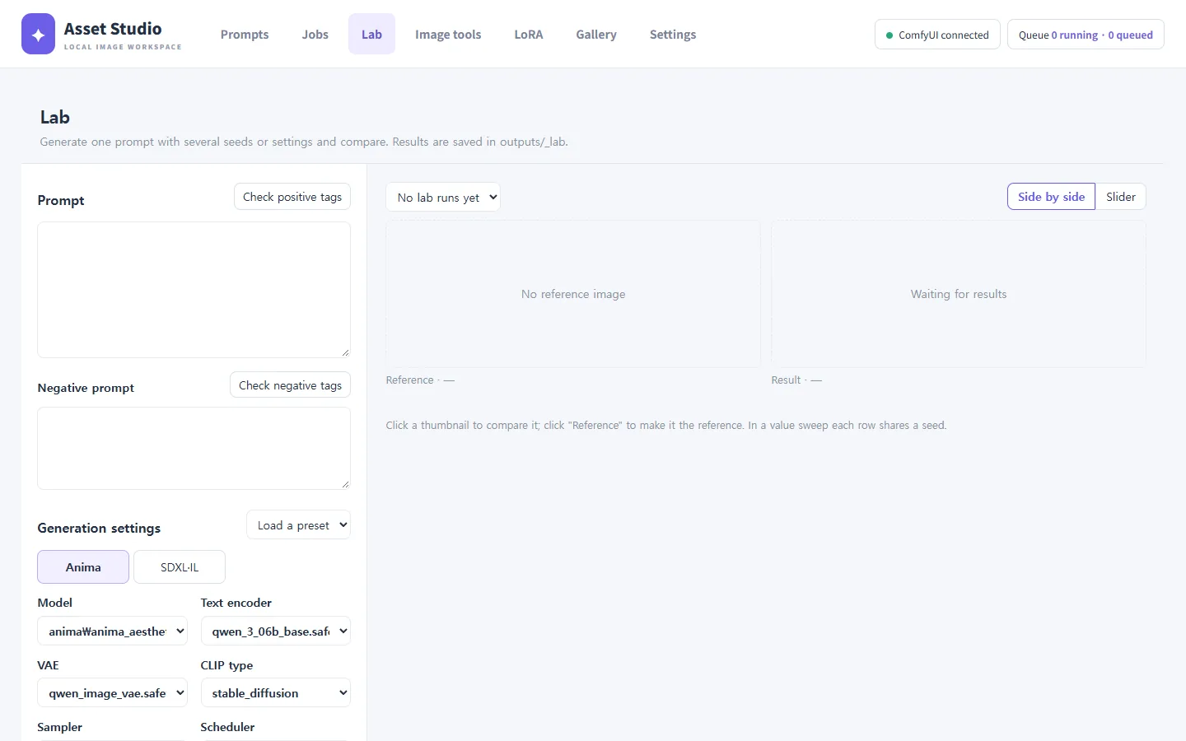
Task: Click the Queue running and queued indicator
Action: click(1086, 35)
